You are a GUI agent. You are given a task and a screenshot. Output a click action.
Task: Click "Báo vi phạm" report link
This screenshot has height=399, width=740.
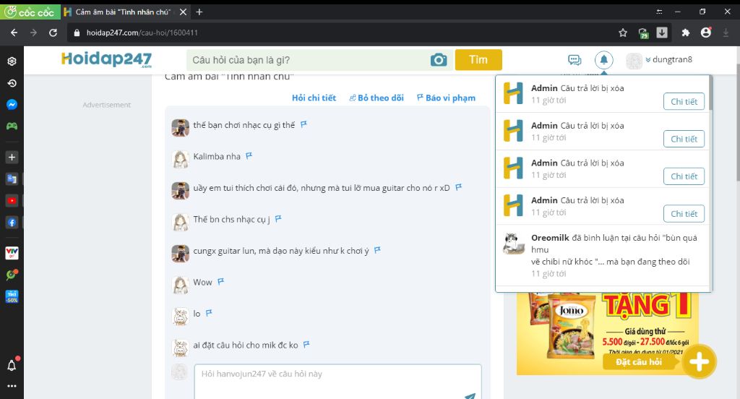(x=446, y=98)
